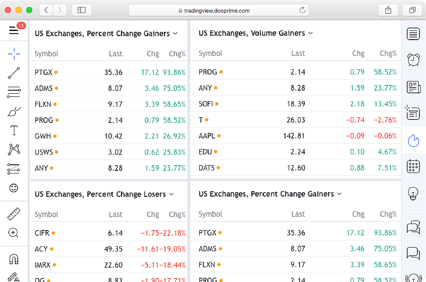The height and width of the screenshot is (282, 426).
Task: Click the PTGX symbol in top-left list
Action: (x=43, y=72)
